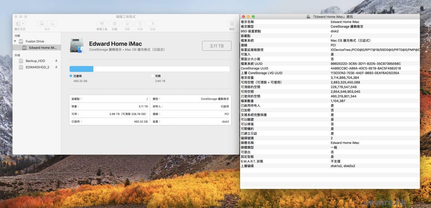Select the Edward Home iMac volume in sidebar
Image resolution: width=431 pixels, height=208 pixels.
42,48
